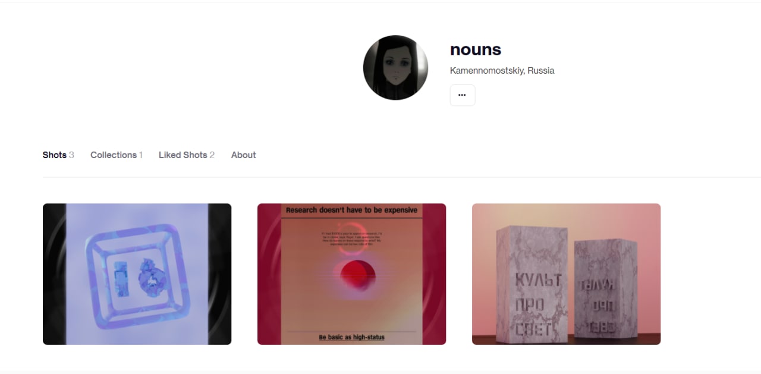Click the nouns profile name heading
The image size is (761, 374).
click(x=476, y=49)
